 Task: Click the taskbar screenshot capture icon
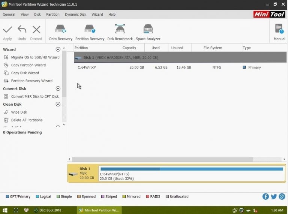coord(16,210)
